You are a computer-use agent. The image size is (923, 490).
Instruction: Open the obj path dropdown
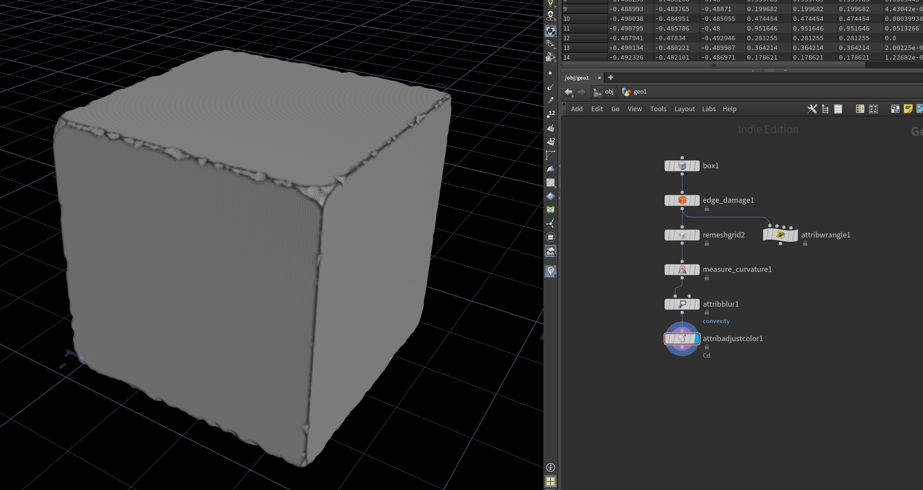click(604, 92)
